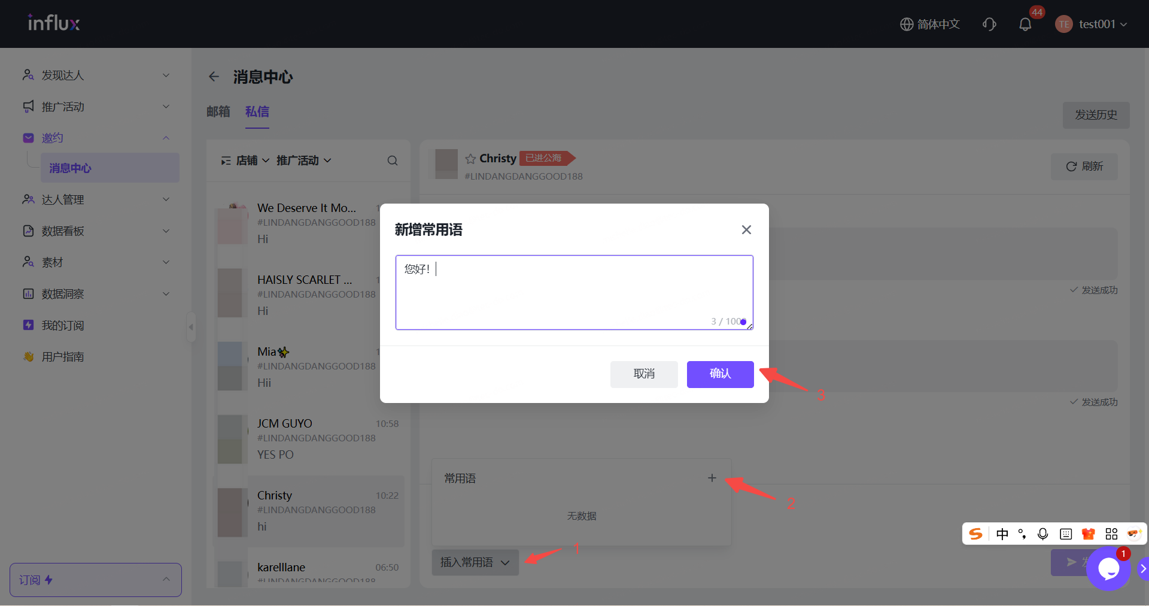Open the 插入常用语 dropdown
This screenshot has height=606, width=1149.
point(475,562)
